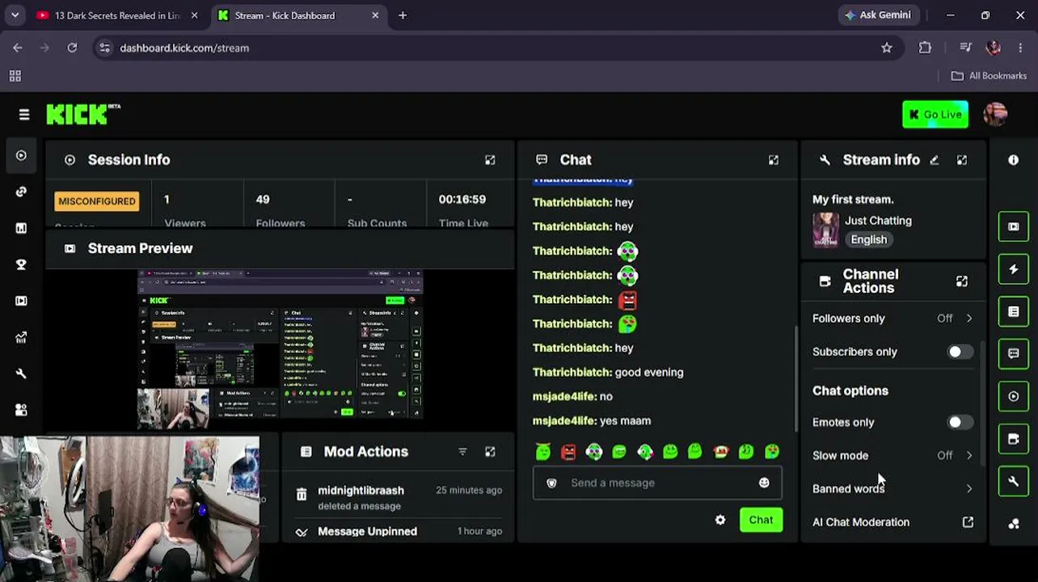Open the Banned words settings
Image resolution: width=1038 pixels, height=582 pixels.
(x=892, y=488)
